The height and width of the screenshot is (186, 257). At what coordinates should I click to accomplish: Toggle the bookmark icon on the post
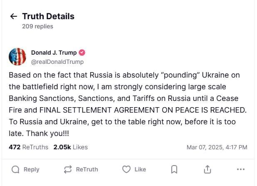175,169
